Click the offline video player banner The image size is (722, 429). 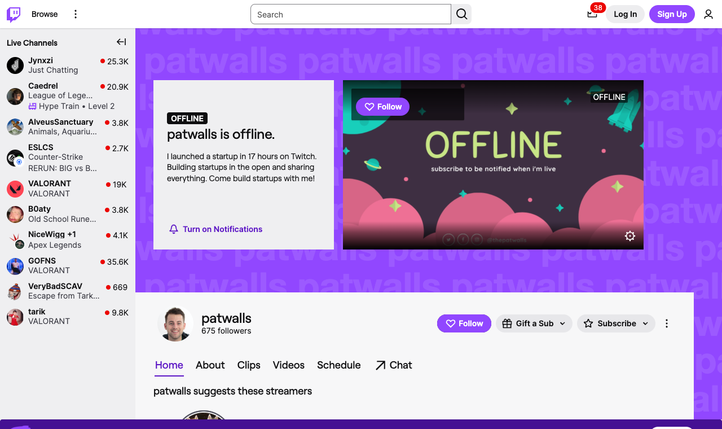[493, 165]
